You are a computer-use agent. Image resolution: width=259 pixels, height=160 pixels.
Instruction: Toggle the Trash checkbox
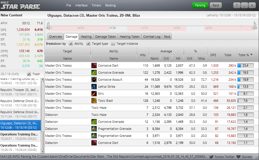(x=29, y=74)
